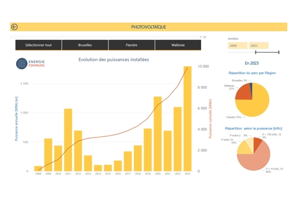Click the pale P entre 2 pie slice
Image resolution: width=298 pixels, height=198 pixels.
pyautogui.click(x=250, y=144)
